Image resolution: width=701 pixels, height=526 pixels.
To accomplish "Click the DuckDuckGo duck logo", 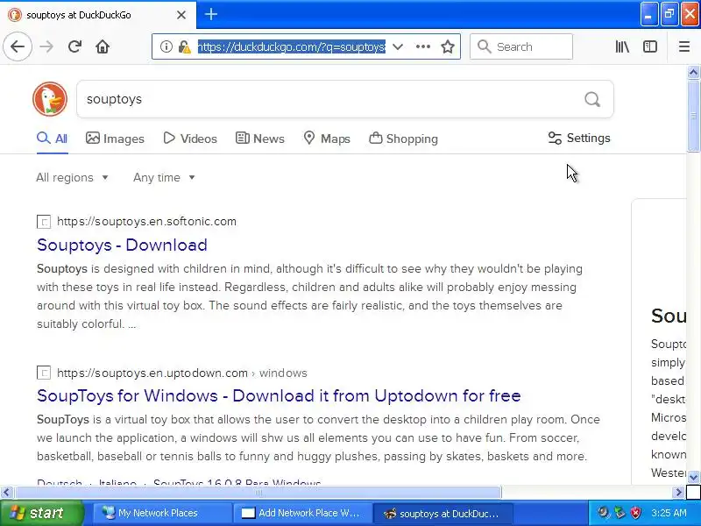I will click(x=50, y=99).
